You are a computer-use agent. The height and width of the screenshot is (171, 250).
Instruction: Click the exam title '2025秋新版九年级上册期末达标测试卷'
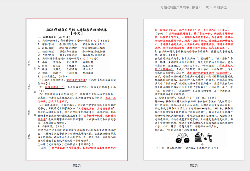pyautogui.click(x=77, y=30)
